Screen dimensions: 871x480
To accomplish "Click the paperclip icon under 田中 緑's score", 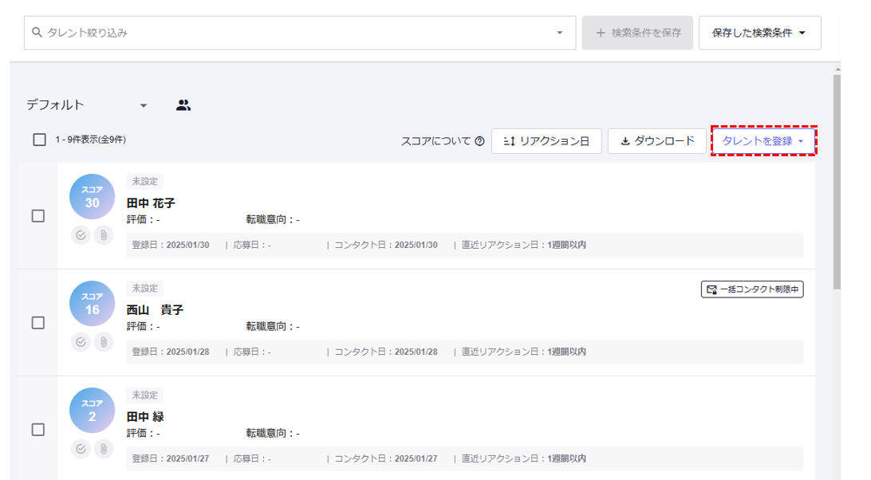I will 104,449.
